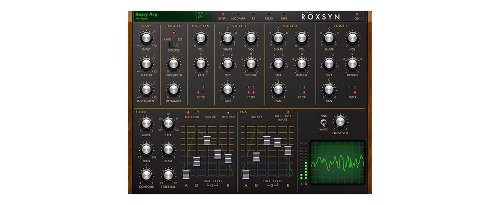
Task: Toggle INS > SYN filter 2 LED
Action: tap(203, 92)
